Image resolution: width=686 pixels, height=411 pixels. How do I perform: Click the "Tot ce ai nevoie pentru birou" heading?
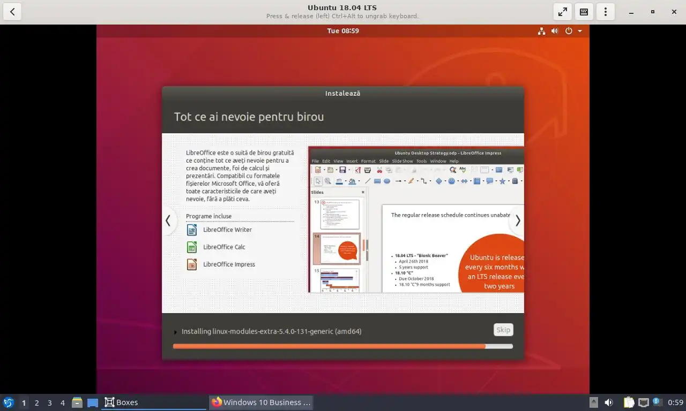point(249,117)
